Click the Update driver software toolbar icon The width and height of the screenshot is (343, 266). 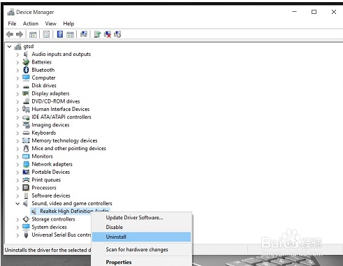point(97,34)
